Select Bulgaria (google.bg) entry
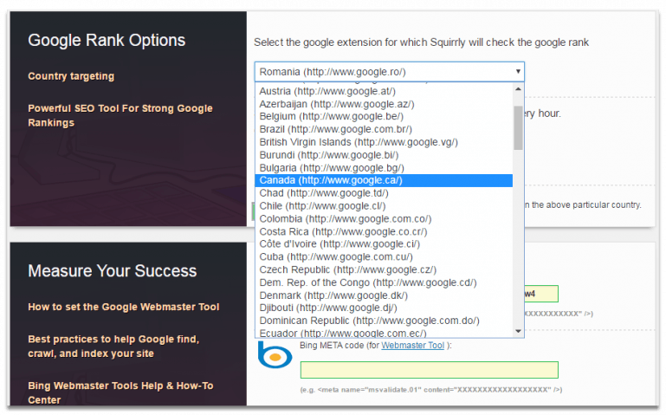 coord(384,168)
